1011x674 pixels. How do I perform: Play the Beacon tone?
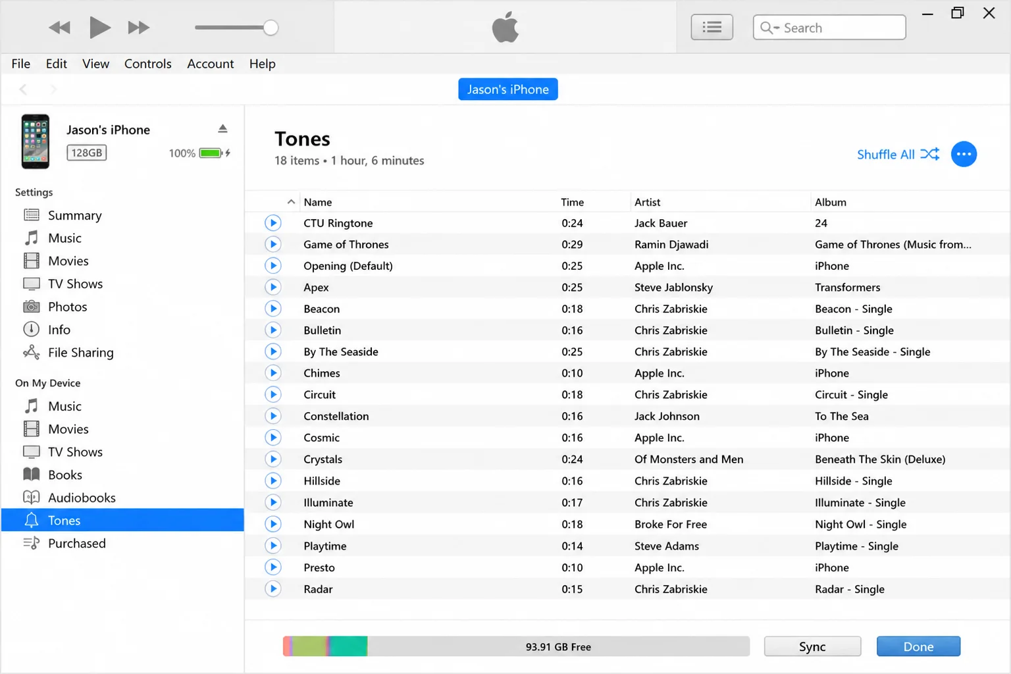point(273,309)
